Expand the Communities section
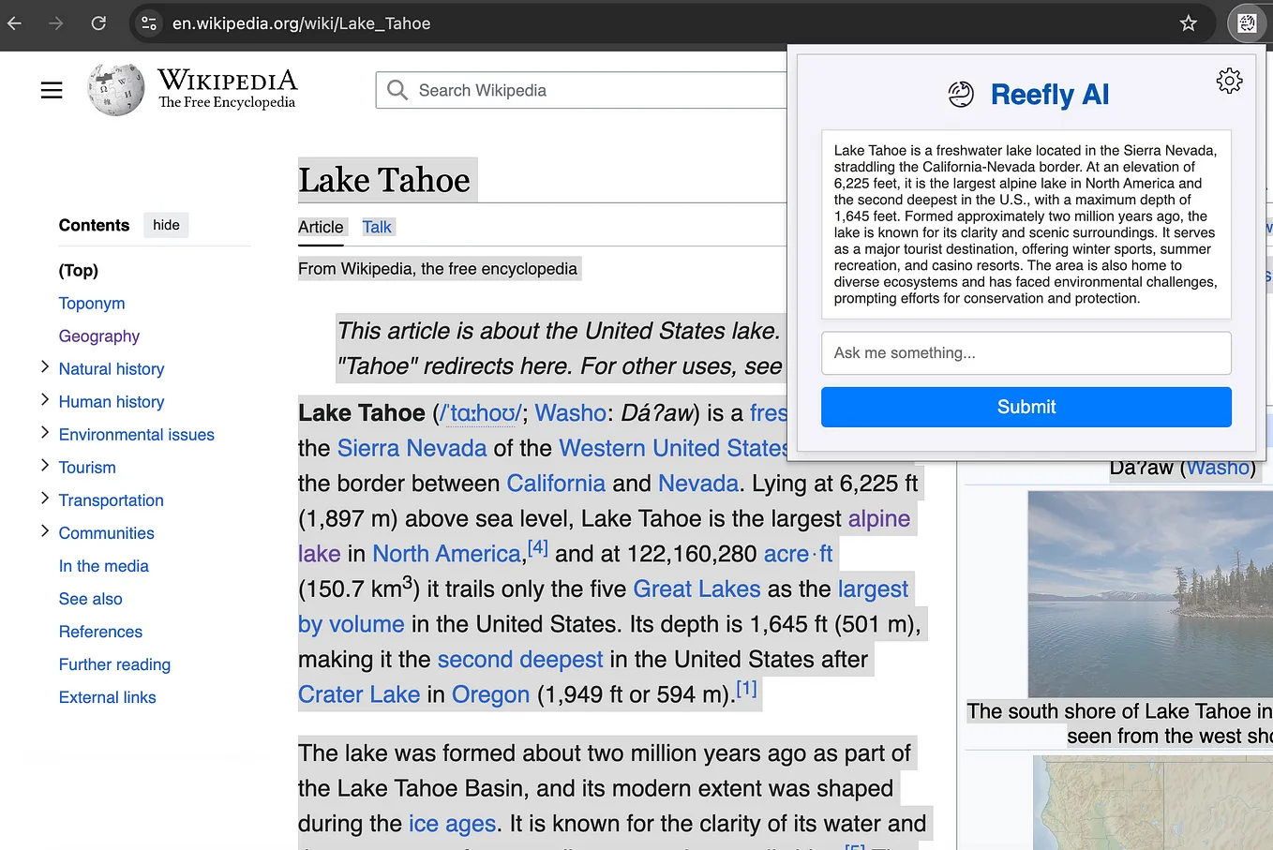This screenshot has height=850, width=1273. point(44,531)
